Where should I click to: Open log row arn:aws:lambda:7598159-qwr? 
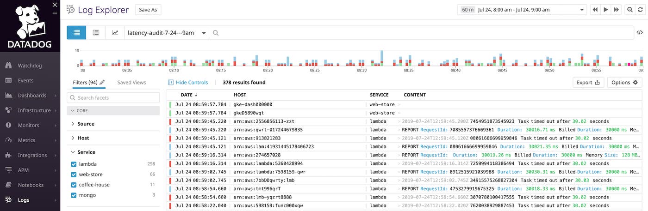(x=405, y=172)
